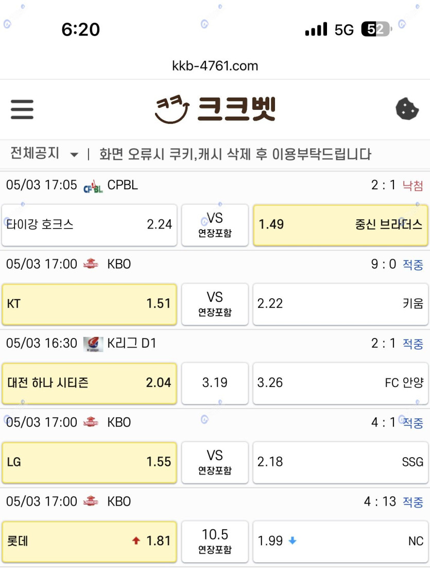Tap the 크크벳 smiley logo
The image size is (430, 568).
click(215, 109)
